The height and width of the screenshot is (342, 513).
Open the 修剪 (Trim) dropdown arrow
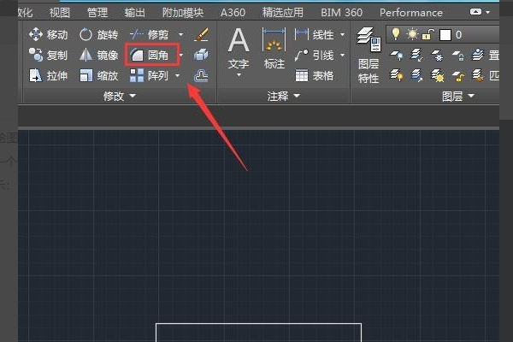click(181, 34)
